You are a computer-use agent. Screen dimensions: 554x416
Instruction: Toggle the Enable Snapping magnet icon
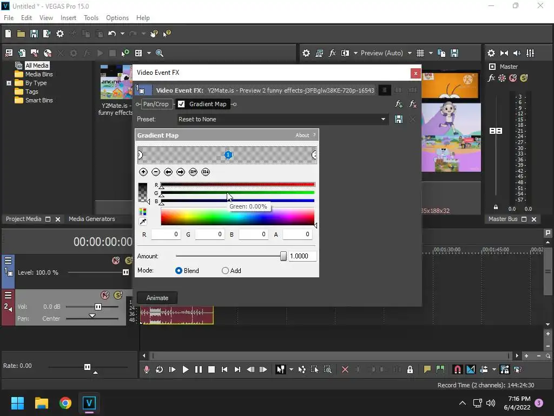click(457, 369)
